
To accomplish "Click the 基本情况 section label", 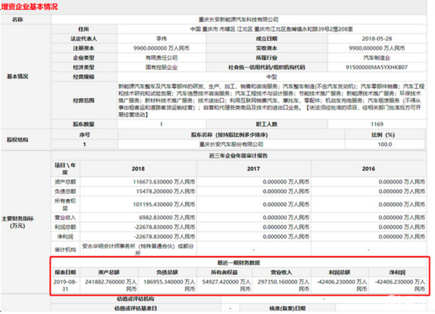I will [17, 77].
